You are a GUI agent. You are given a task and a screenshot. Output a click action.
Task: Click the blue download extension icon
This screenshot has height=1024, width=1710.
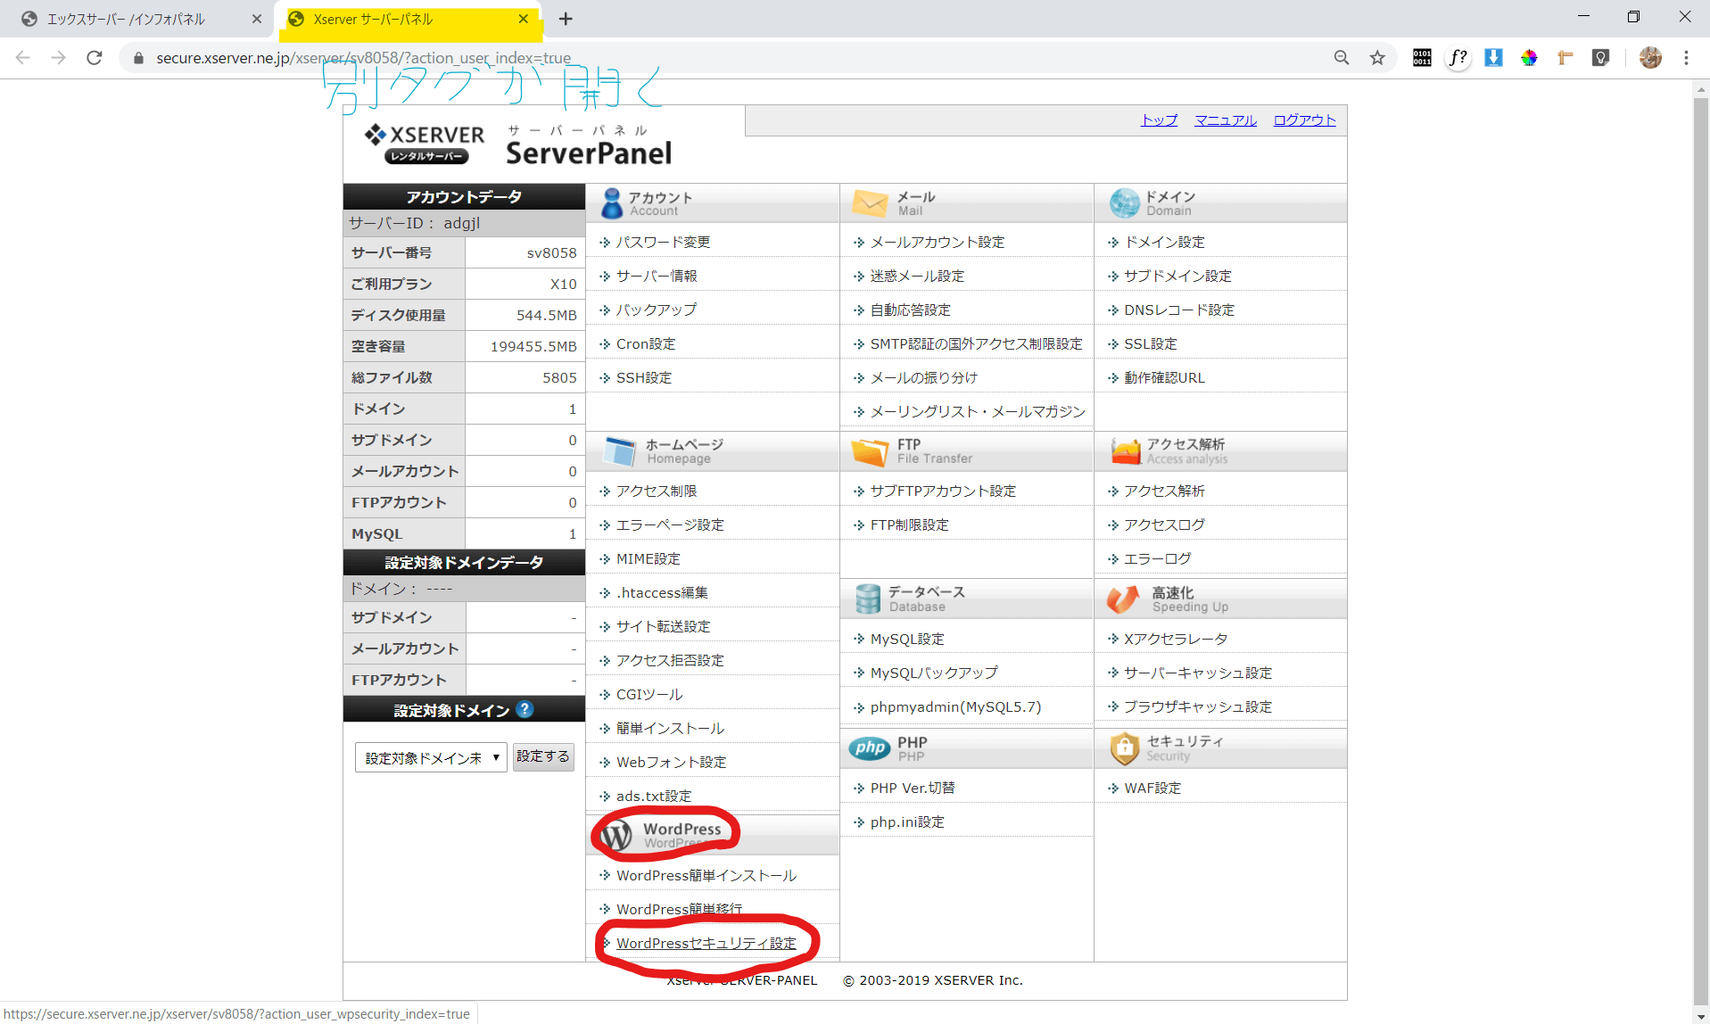click(x=1493, y=58)
